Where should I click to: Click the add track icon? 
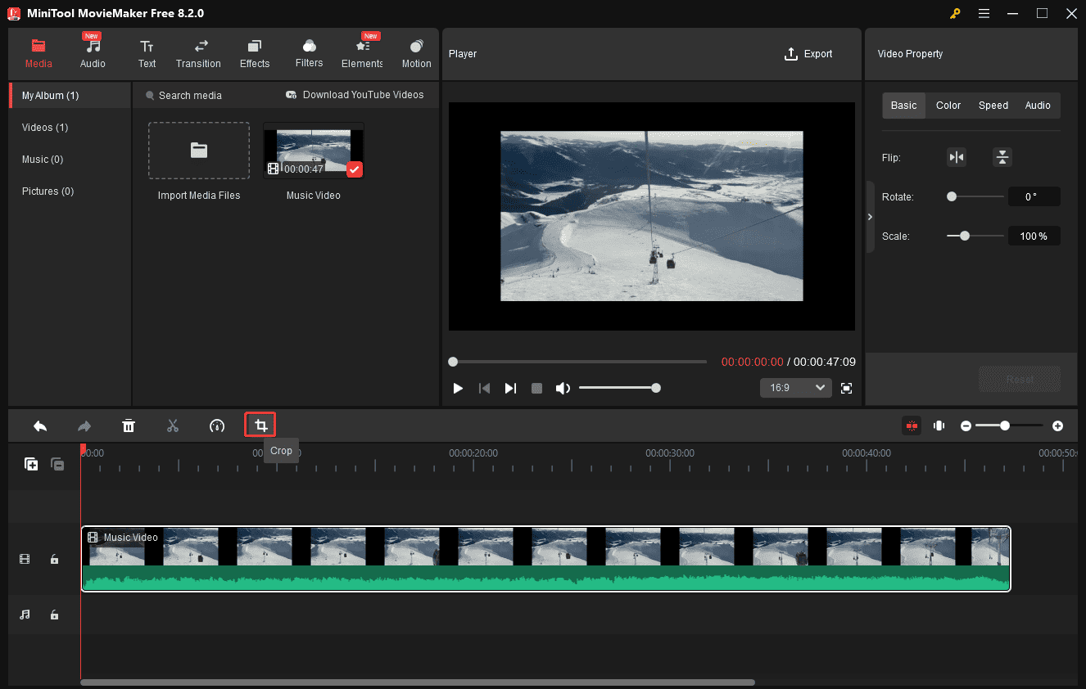(x=31, y=464)
